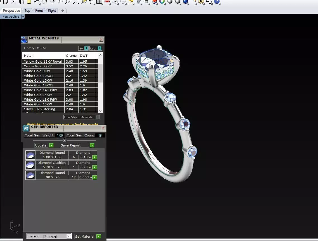The height and width of the screenshot is (241, 318).
Task: Click the Save Report button
Action: [77, 145]
